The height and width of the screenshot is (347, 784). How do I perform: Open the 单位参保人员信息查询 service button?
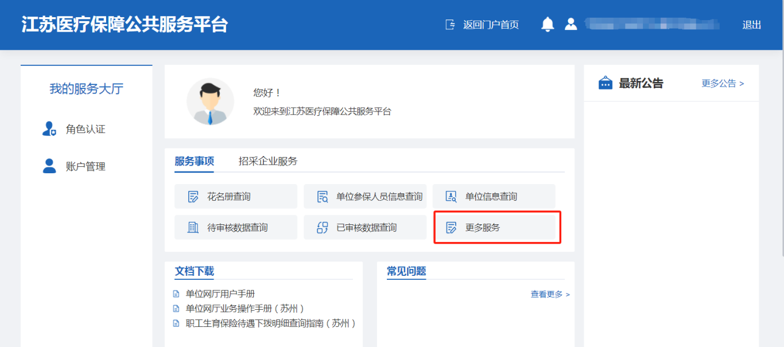coord(365,197)
